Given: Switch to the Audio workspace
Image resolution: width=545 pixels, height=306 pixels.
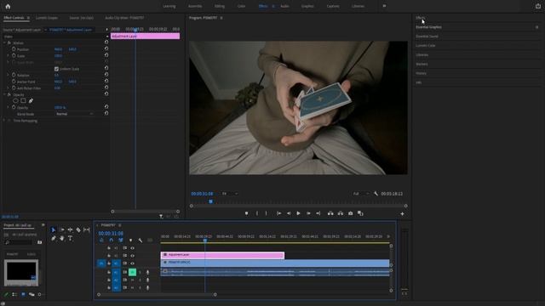Looking at the screenshot, I should point(284,6).
